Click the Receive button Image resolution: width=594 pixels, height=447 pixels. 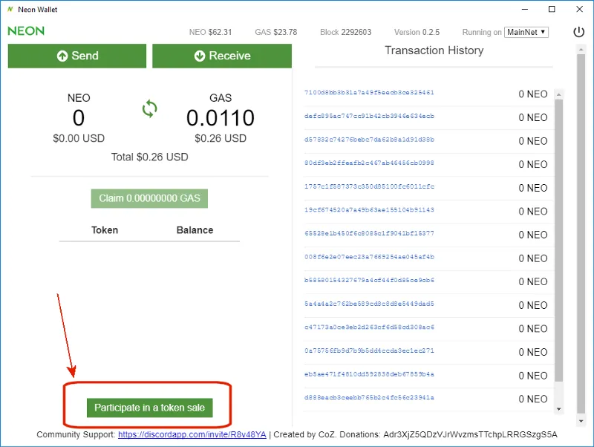222,56
